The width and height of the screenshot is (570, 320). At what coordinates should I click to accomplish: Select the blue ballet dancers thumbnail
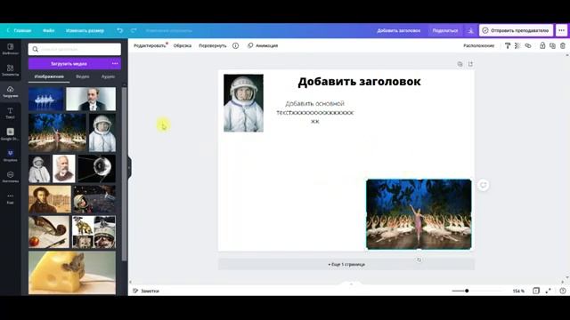(x=45, y=99)
